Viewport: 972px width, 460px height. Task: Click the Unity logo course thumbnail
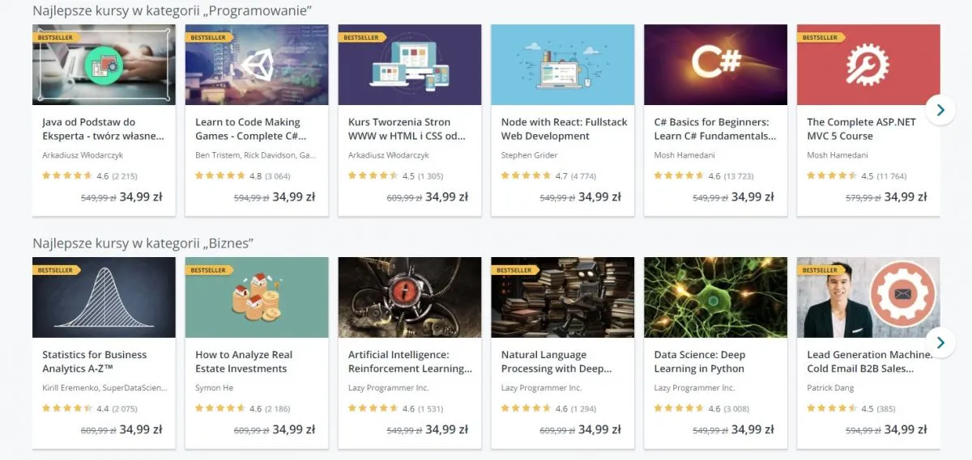click(257, 65)
